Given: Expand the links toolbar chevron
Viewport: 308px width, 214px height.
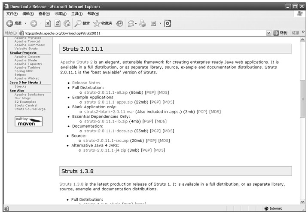Looking at the screenshot, I should tap(303, 32).
